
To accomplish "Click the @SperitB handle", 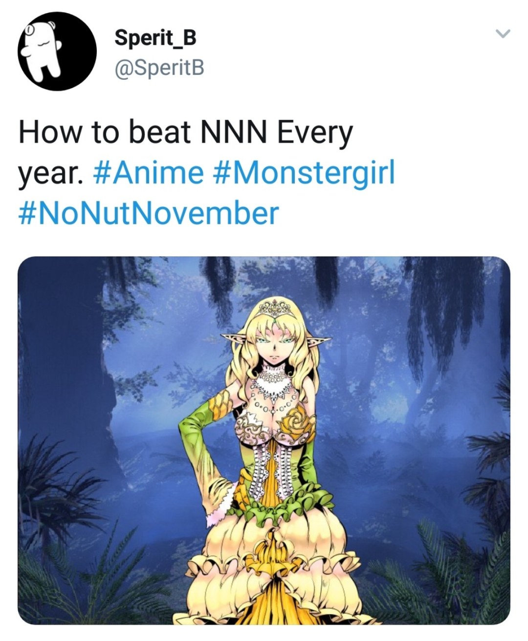I will click(x=159, y=68).
